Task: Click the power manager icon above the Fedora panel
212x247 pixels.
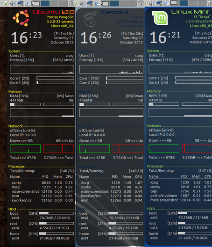Action: click(97, 3)
